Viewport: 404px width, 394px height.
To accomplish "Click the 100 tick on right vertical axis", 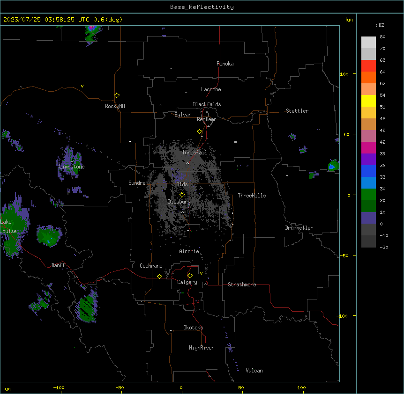I will pos(344,74).
